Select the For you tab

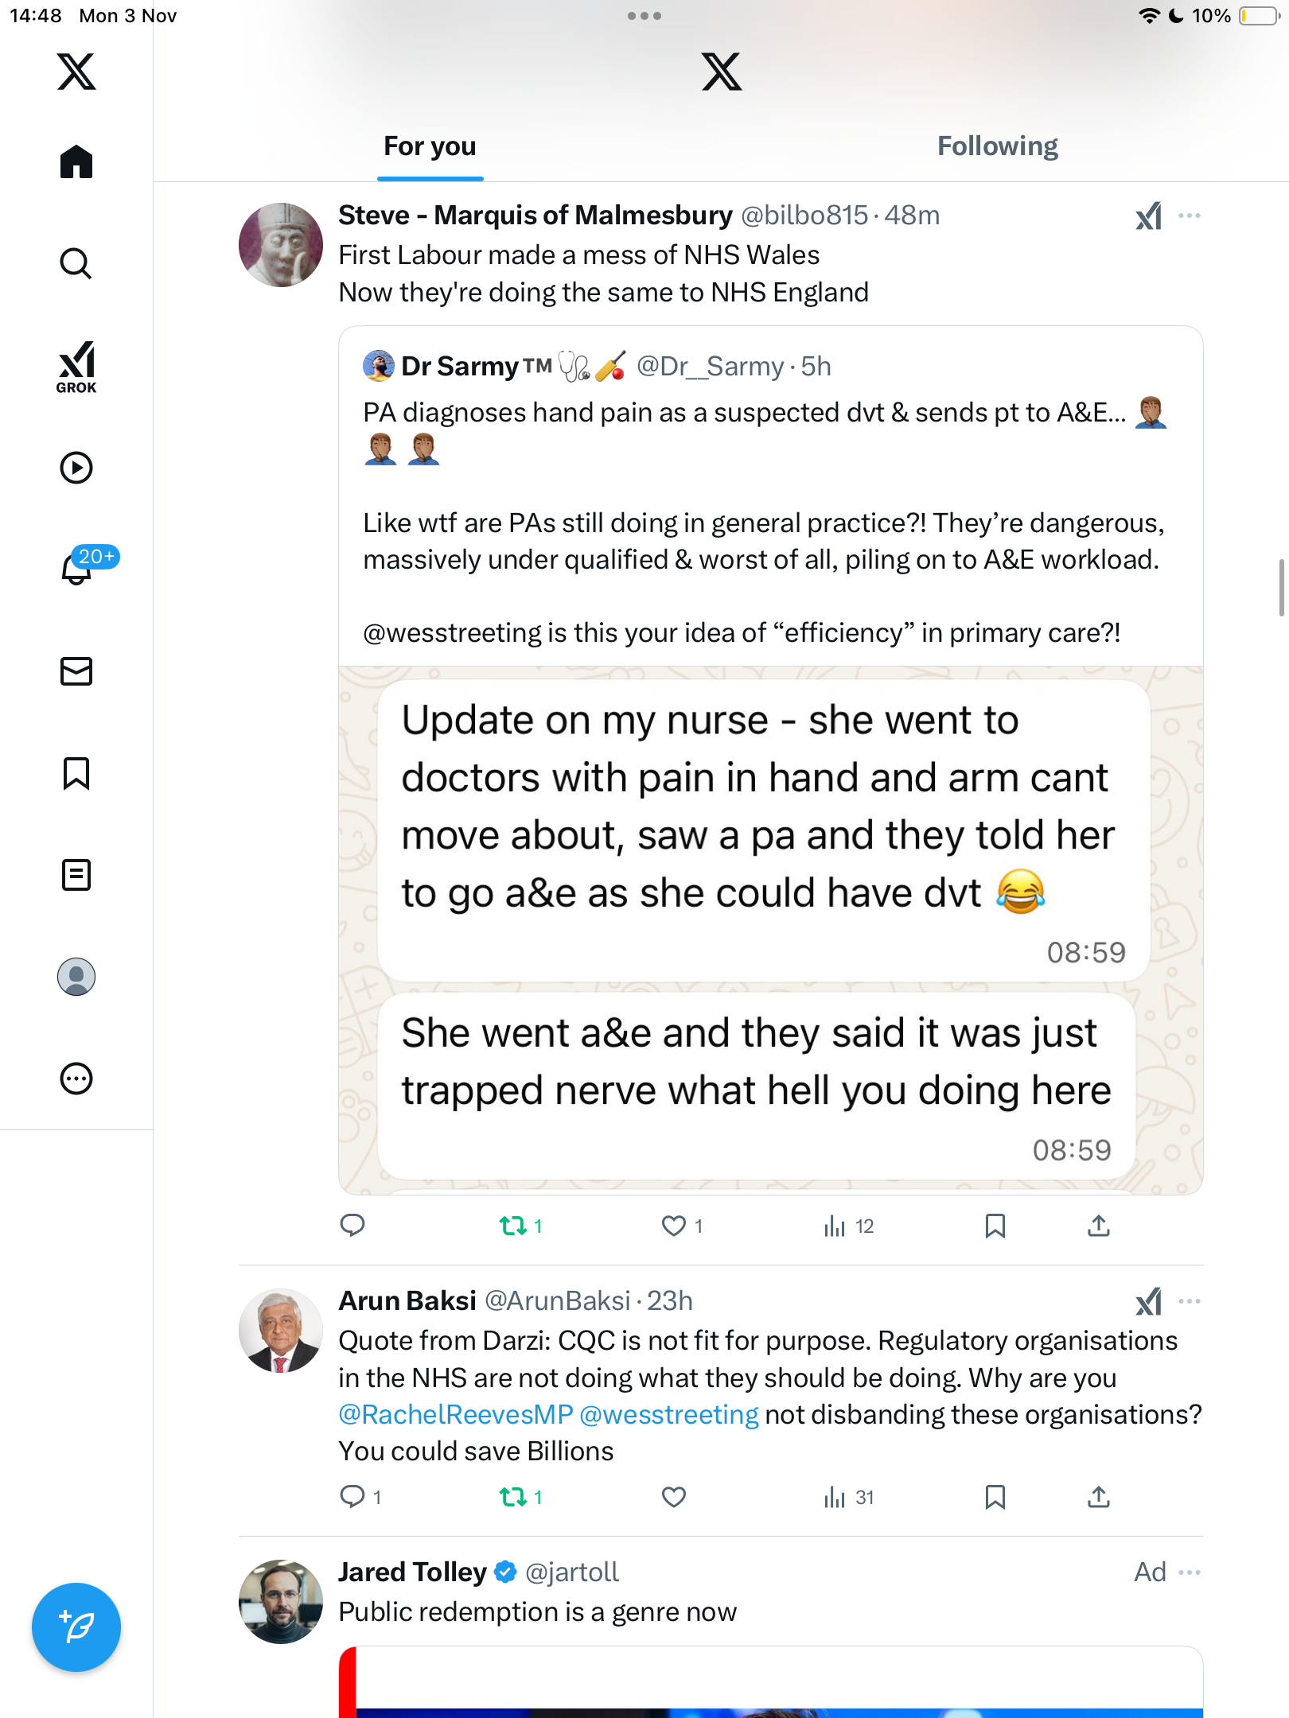click(x=430, y=146)
